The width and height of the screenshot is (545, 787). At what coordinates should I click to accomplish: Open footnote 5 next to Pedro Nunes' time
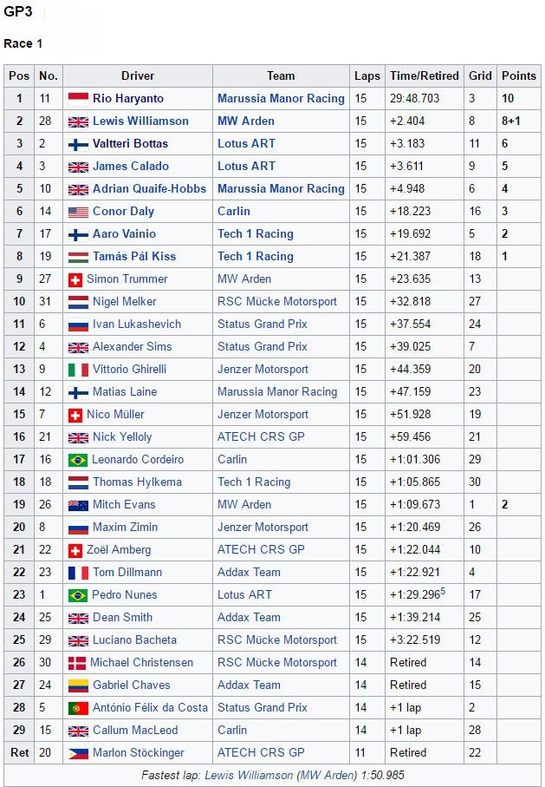tap(443, 592)
